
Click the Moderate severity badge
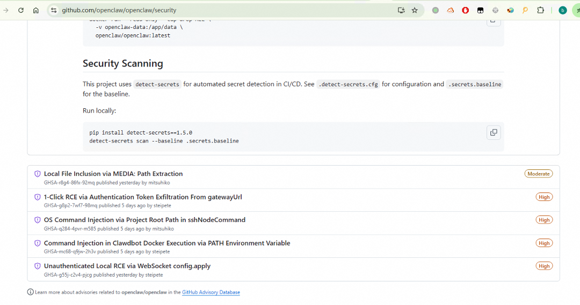click(538, 174)
